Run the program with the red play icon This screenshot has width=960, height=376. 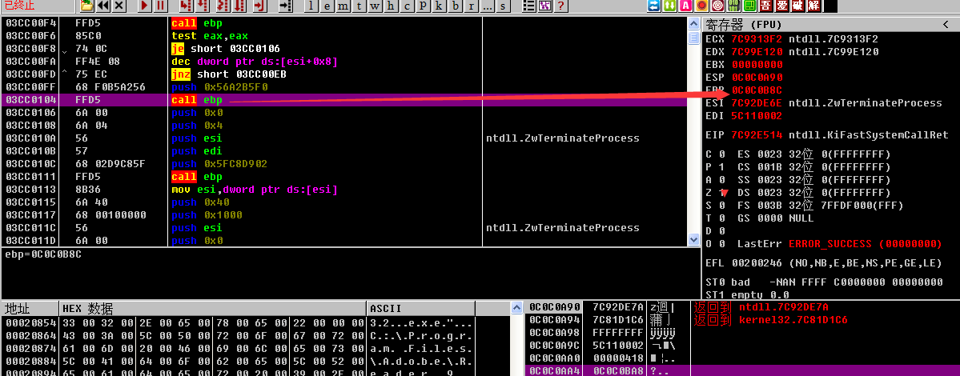click(144, 6)
